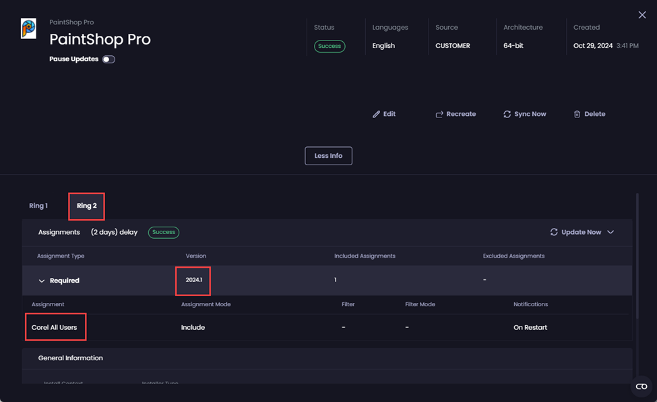Click the Delete trash icon

pos(577,115)
